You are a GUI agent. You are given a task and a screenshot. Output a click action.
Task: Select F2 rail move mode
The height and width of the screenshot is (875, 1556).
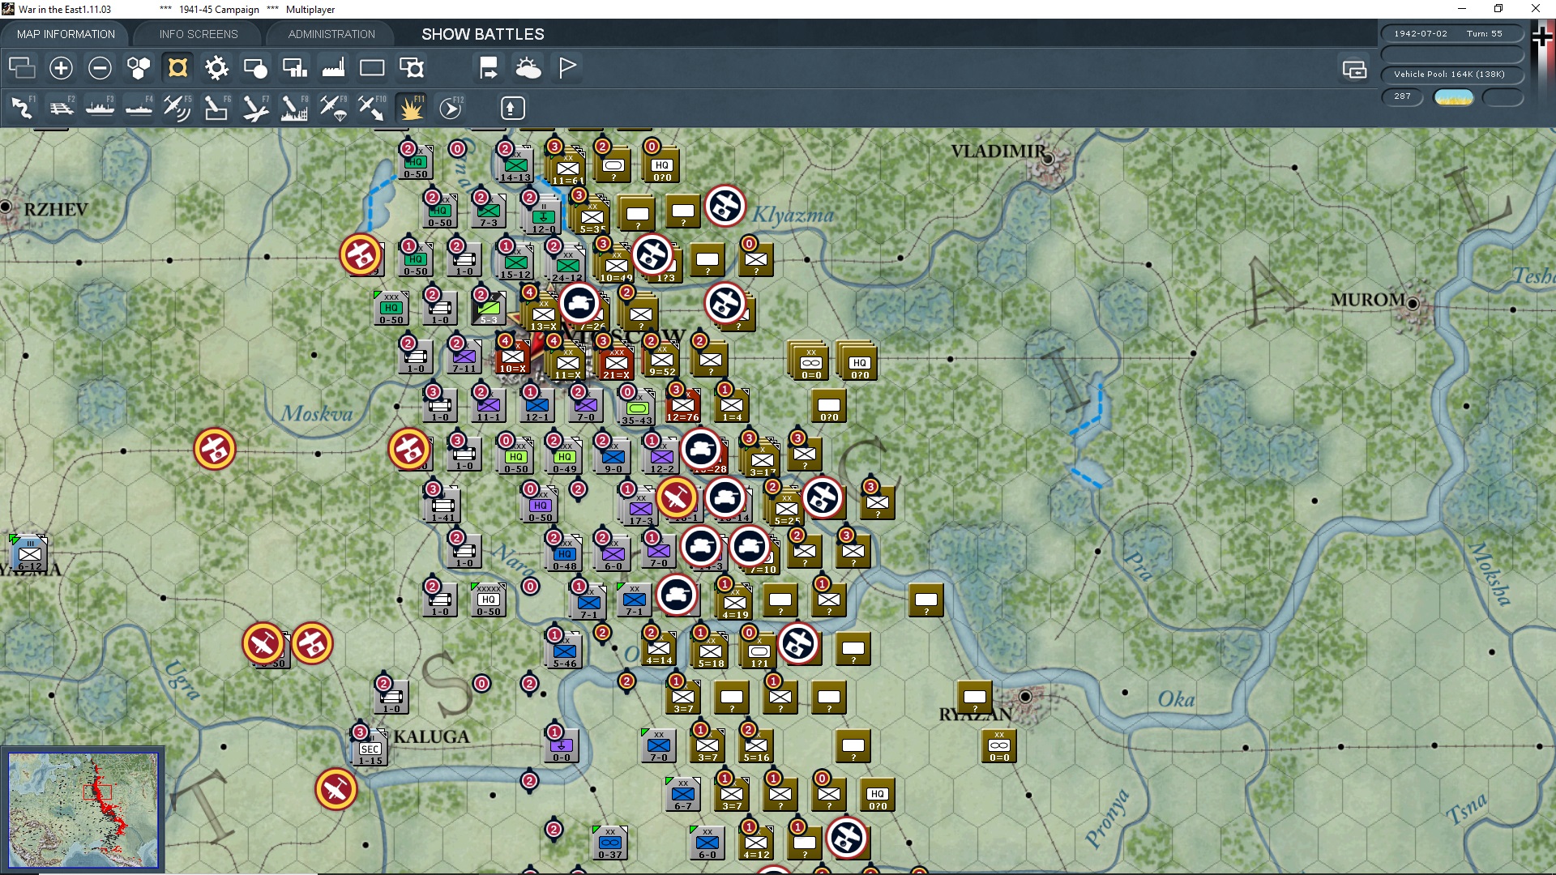coord(61,108)
